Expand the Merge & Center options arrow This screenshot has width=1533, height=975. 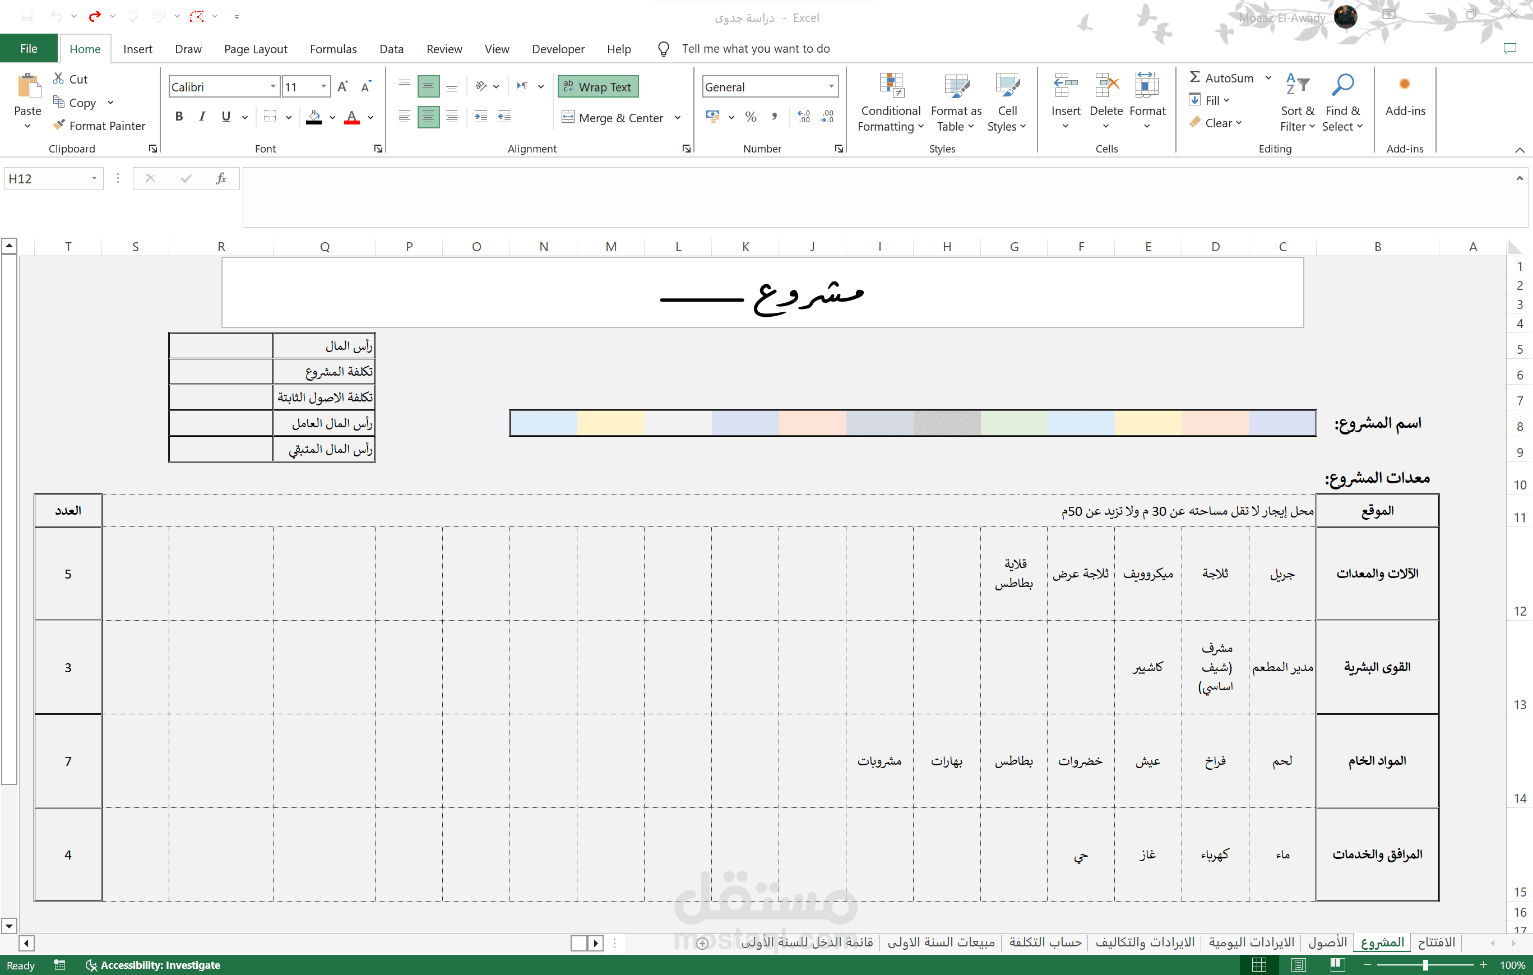point(678,118)
